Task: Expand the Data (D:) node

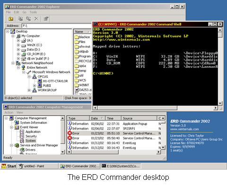Action: pyautogui.click(x=18, y=49)
